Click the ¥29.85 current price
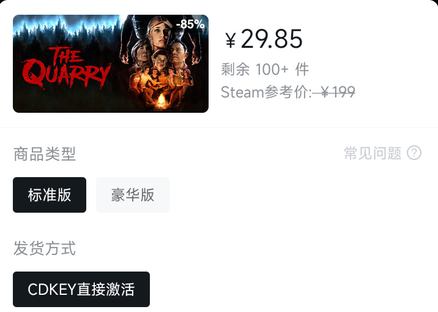438x312 pixels. tap(264, 39)
